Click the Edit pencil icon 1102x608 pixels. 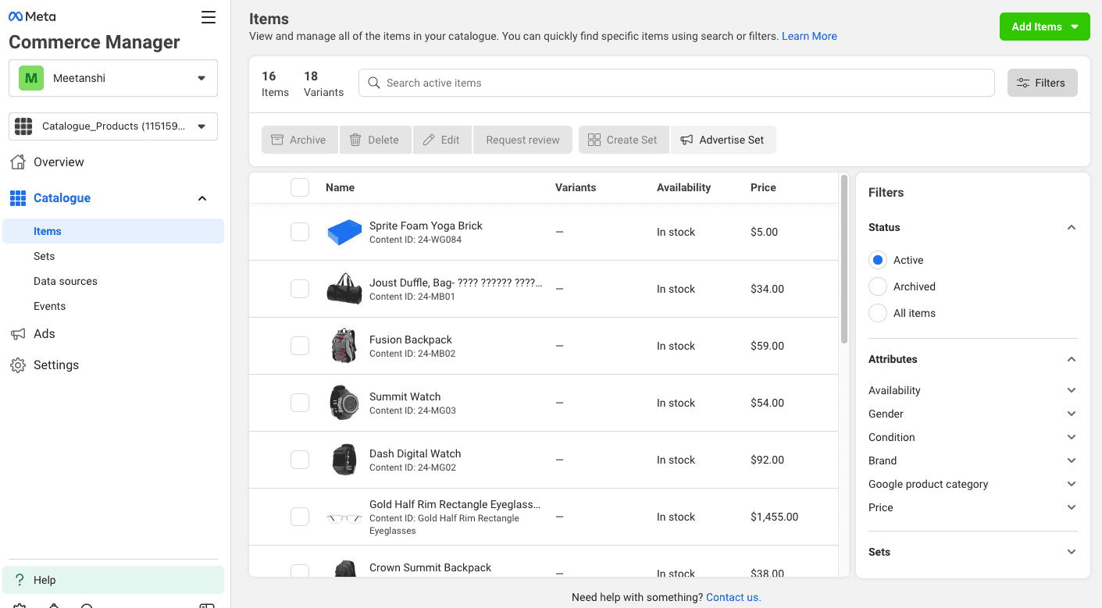(429, 140)
